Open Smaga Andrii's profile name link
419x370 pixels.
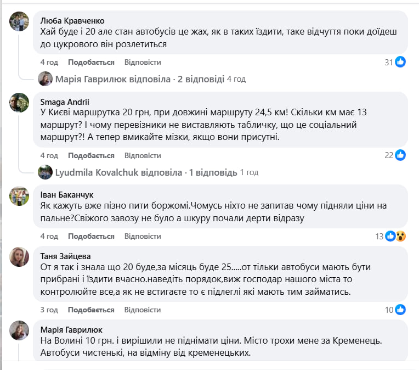click(x=65, y=102)
